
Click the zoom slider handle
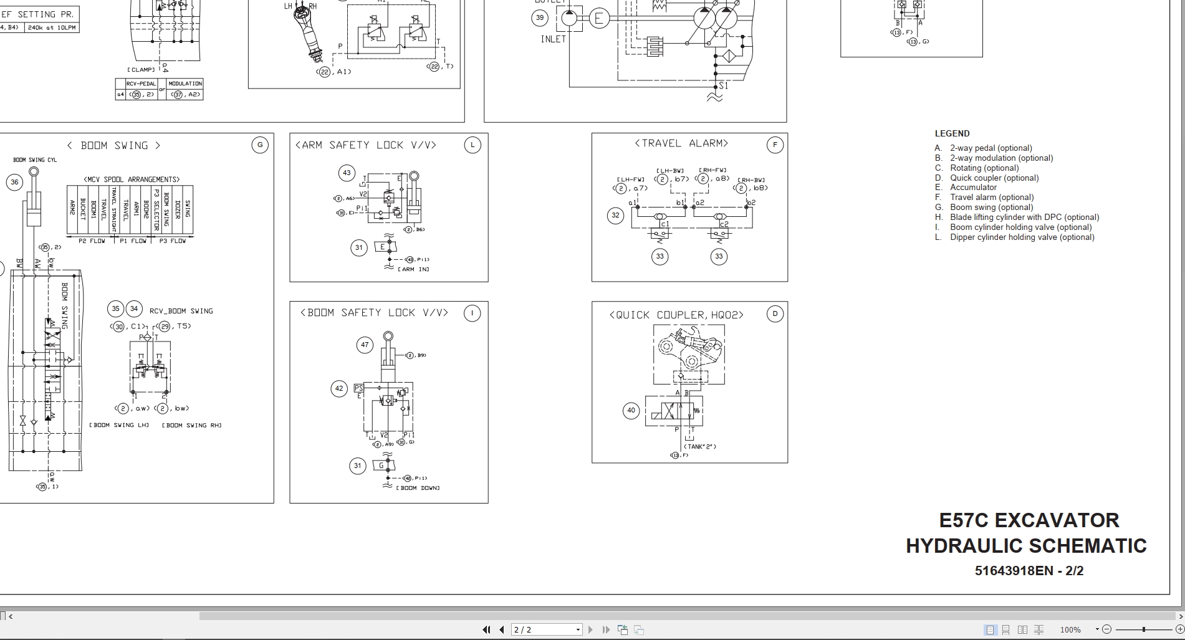1144,629
